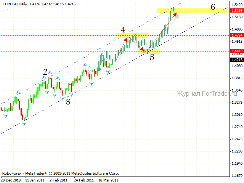Click the yellow zone under wave label 4
244x183 pixels.
coord(132,35)
